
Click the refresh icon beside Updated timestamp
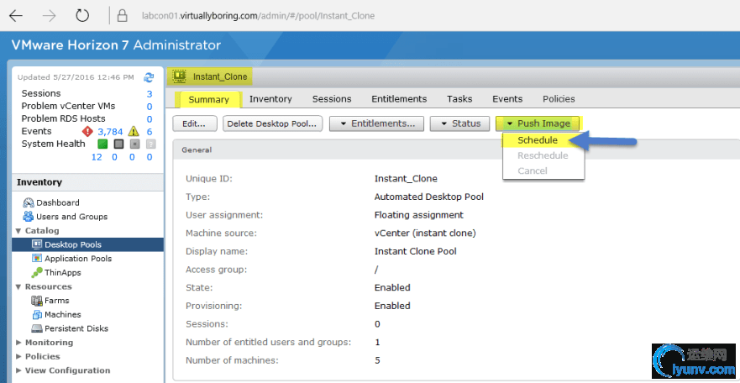(150, 77)
